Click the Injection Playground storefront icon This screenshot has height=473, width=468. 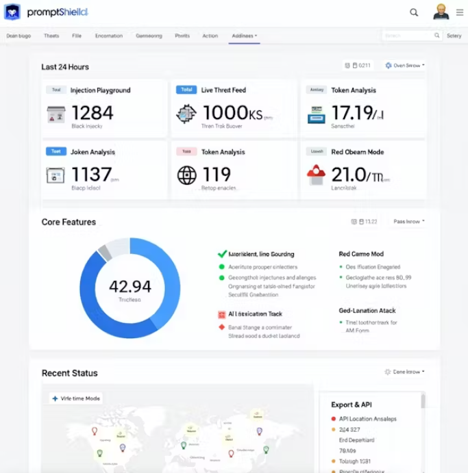point(56,114)
